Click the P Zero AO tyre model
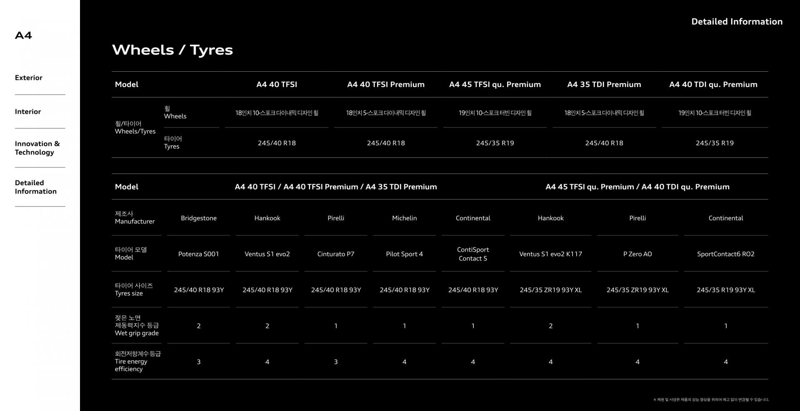 tap(637, 254)
